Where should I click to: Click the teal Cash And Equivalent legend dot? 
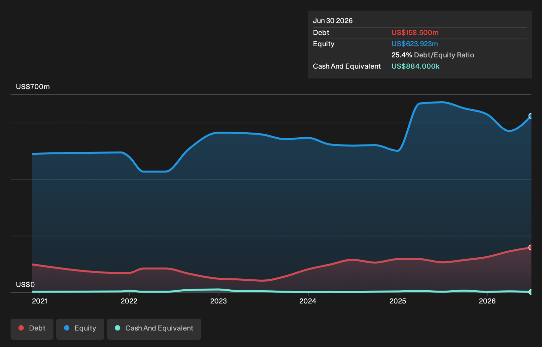pyautogui.click(x=118, y=328)
